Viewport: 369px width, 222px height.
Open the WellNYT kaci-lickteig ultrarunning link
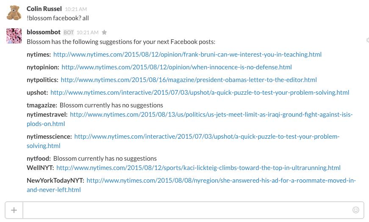point(198,168)
